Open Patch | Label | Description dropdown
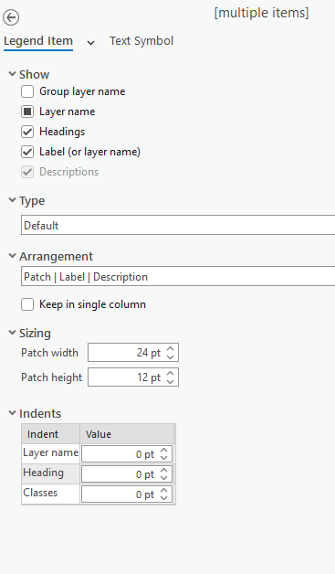The height and width of the screenshot is (574, 335). pos(178,276)
